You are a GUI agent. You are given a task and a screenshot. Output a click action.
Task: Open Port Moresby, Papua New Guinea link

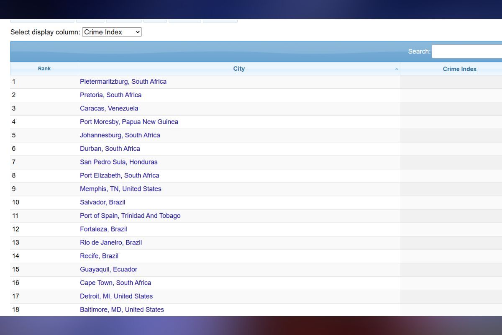[x=129, y=122]
